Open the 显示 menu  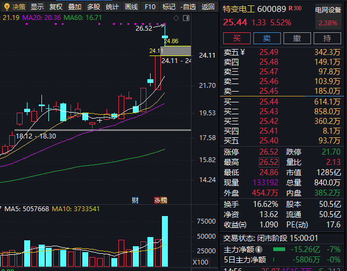(37, 7)
